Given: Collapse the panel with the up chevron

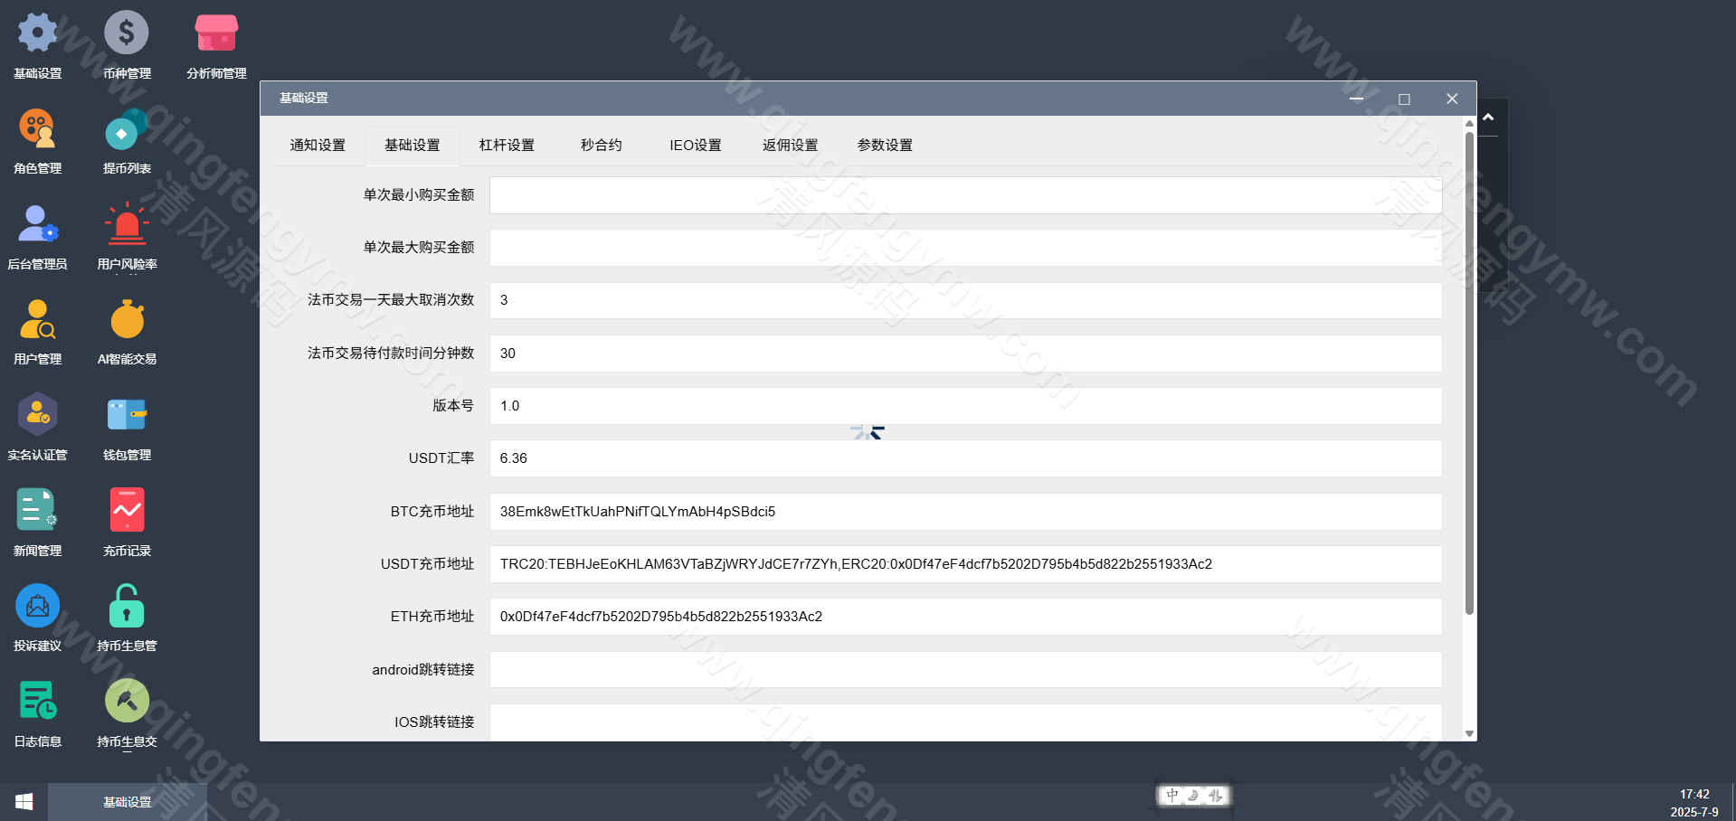Looking at the screenshot, I should [1488, 118].
